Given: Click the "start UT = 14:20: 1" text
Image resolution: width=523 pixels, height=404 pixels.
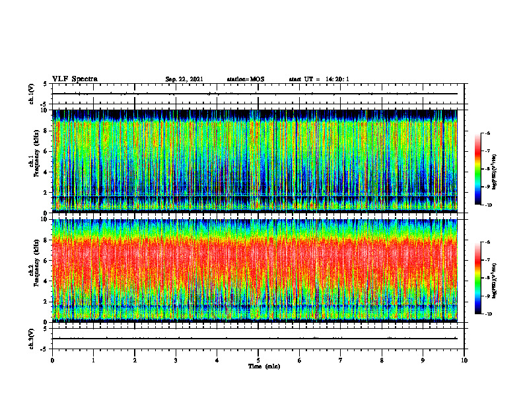Looking at the screenshot, I should pos(319,79).
